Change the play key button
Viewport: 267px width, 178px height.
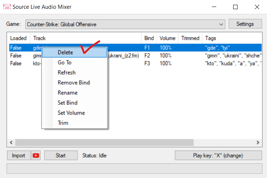pyautogui.click(x=218, y=156)
